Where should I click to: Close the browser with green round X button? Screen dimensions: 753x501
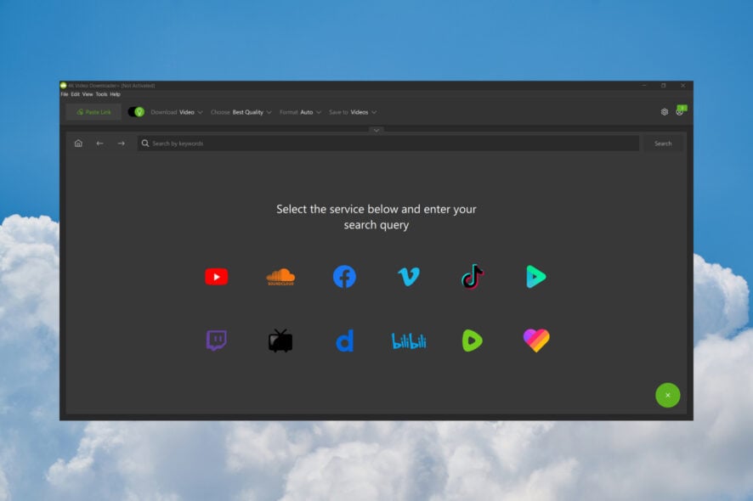pyautogui.click(x=667, y=395)
